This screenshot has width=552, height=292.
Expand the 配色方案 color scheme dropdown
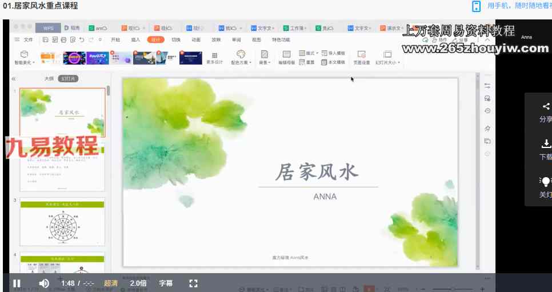(241, 57)
